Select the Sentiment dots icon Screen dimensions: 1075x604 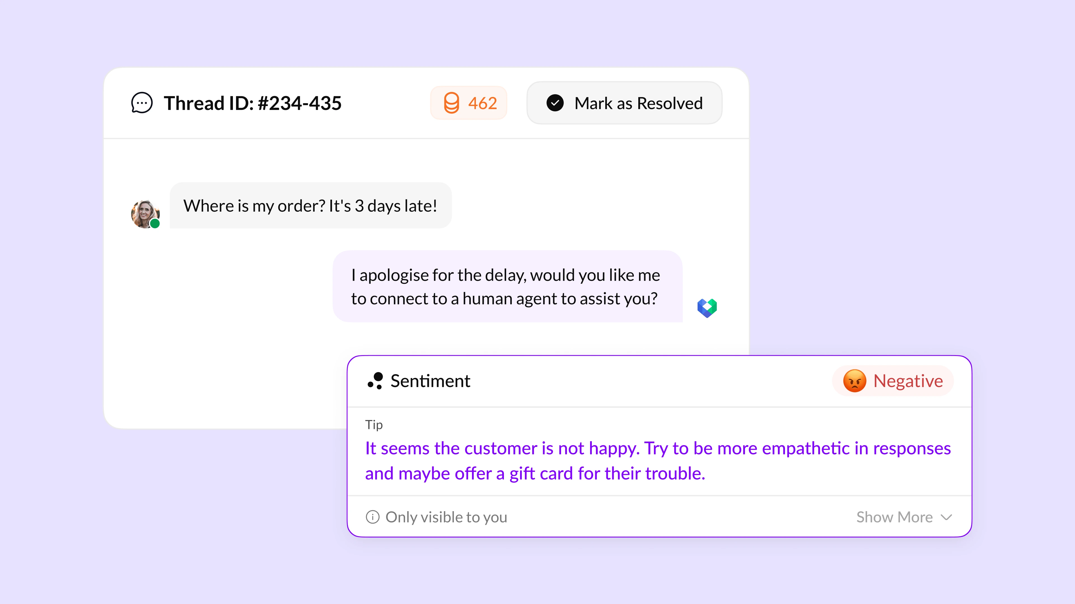tap(375, 381)
